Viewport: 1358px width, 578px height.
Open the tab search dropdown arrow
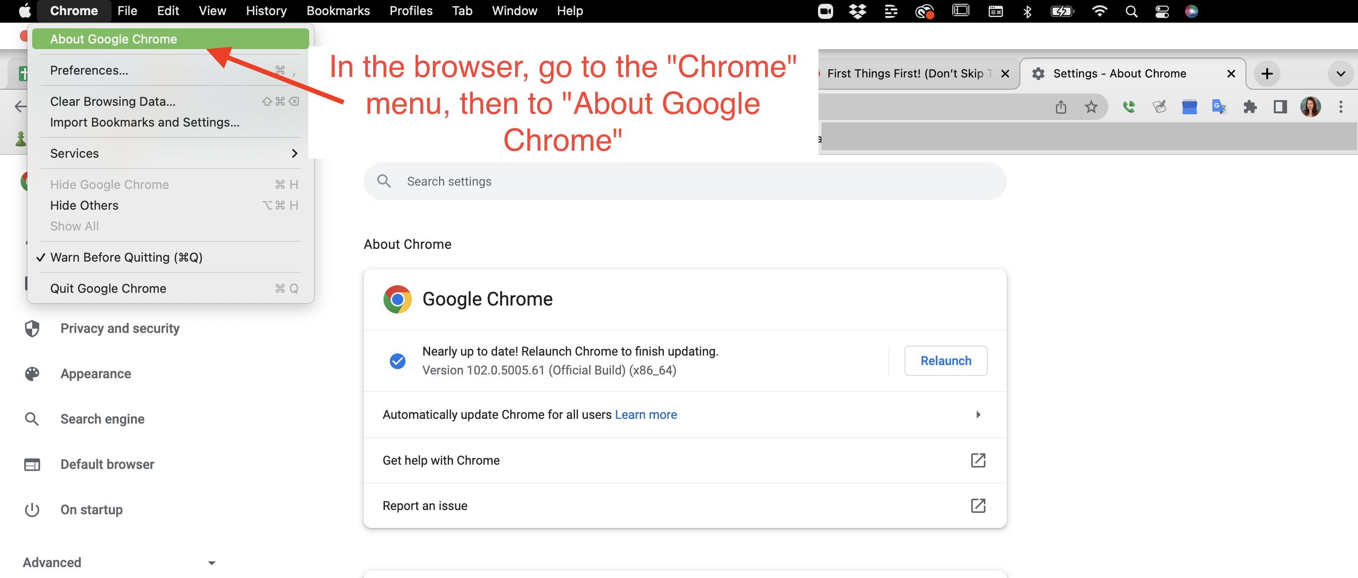point(1341,74)
